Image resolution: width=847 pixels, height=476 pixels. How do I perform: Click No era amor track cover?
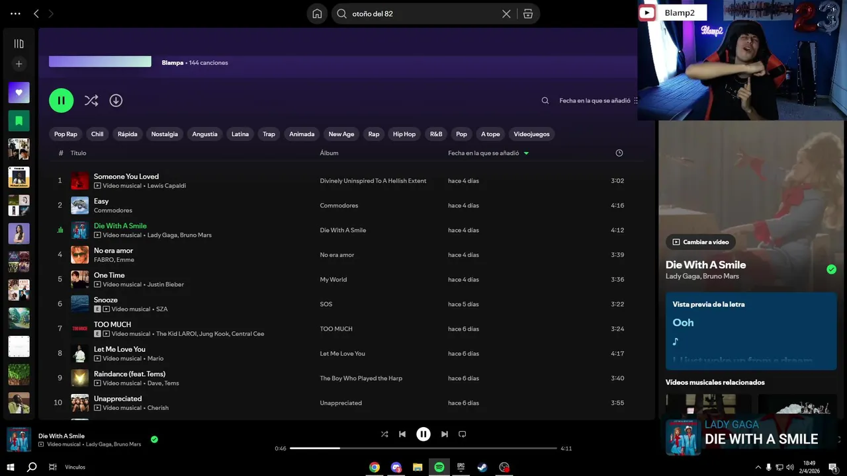click(79, 255)
